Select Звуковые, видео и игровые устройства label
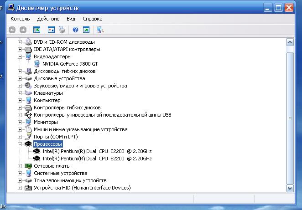The width and height of the screenshot is (302, 210). (80, 86)
